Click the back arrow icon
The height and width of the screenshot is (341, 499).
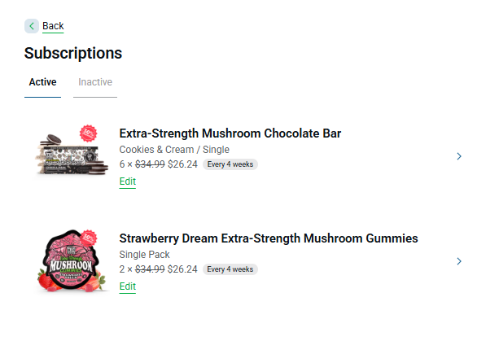tap(32, 26)
